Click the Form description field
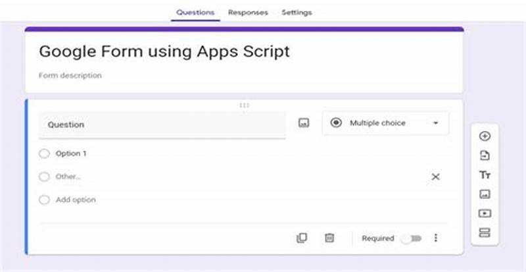526x272 pixels. coord(70,75)
